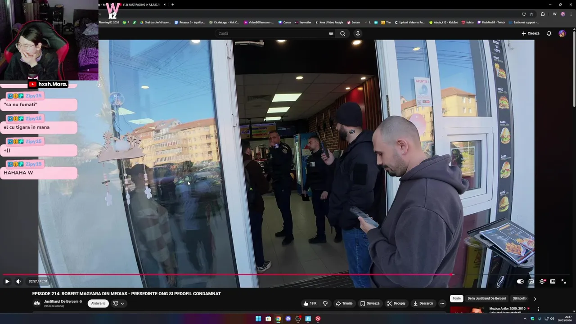Viewport: 576px width, 324px height.
Task: Open more actions three-dot menu under video
Action: [442, 303]
